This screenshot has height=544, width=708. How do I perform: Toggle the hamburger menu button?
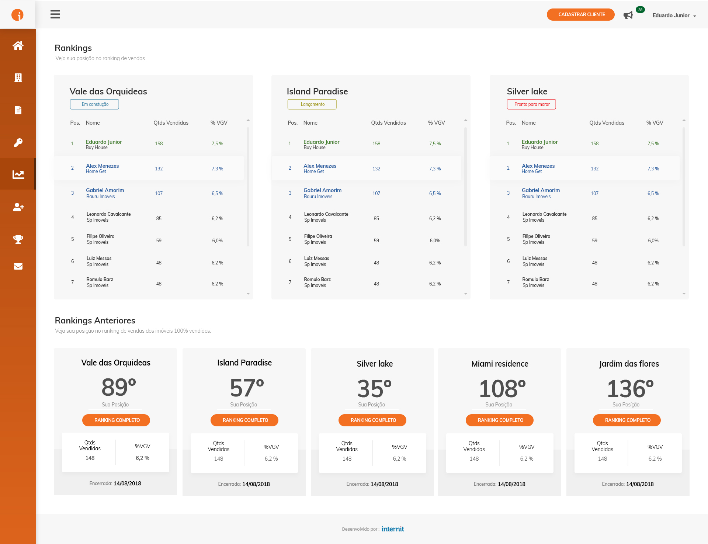(55, 14)
